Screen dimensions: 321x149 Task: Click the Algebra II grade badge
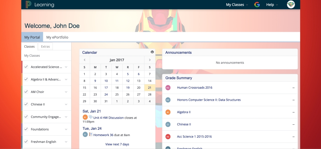pyautogui.click(x=168, y=112)
